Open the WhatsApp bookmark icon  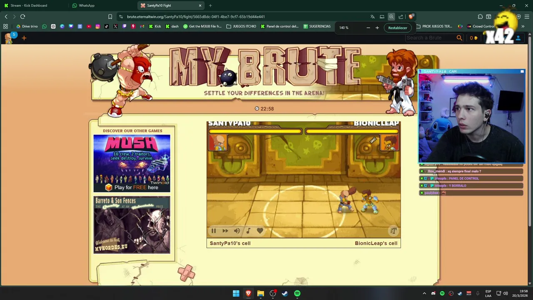click(x=44, y=26)
